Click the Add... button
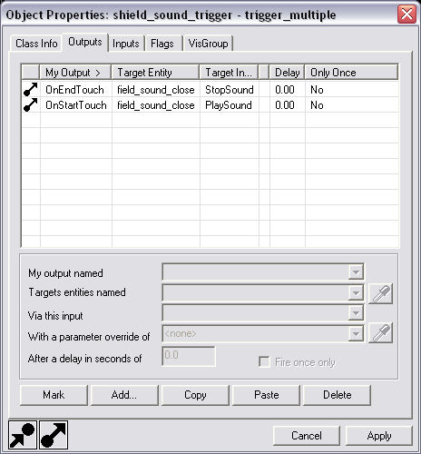 point(124,395)
